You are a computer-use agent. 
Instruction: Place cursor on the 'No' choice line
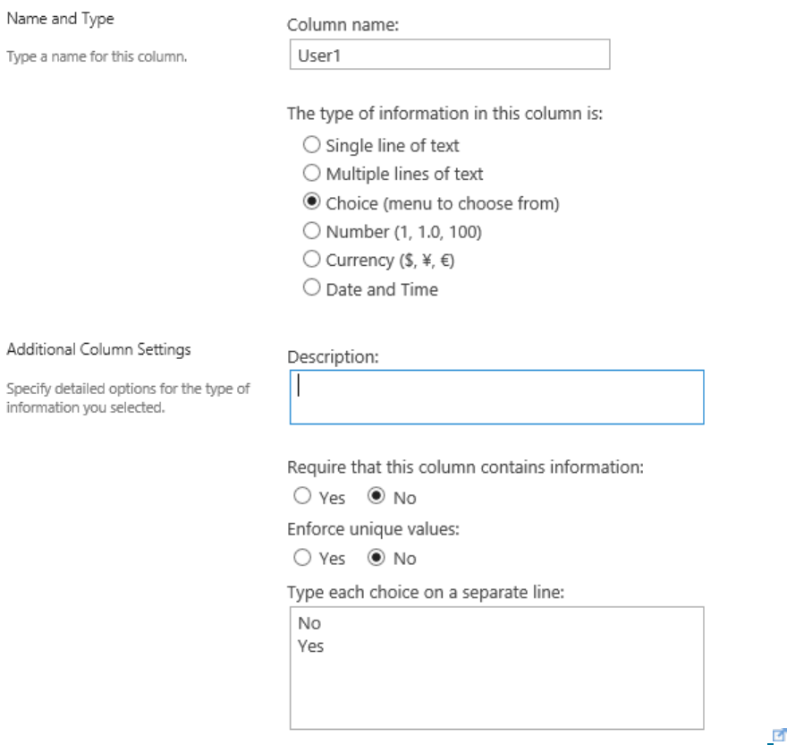pyautogui.click(x=310, y=627)
